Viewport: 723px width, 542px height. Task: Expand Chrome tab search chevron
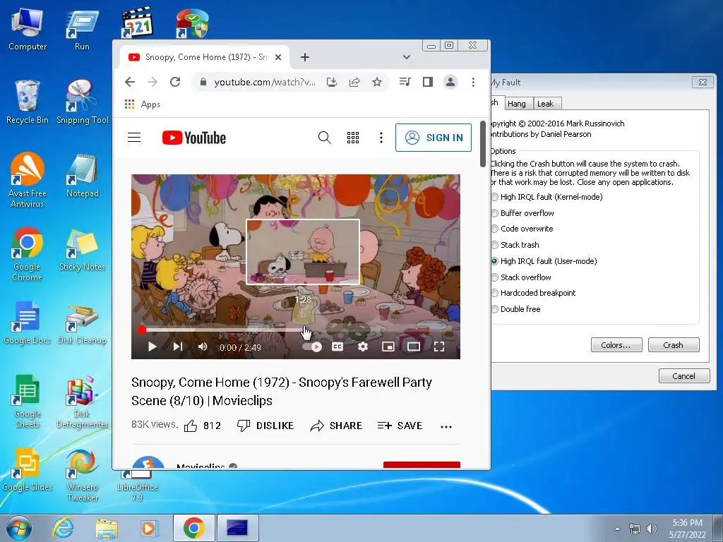(406, 57)
